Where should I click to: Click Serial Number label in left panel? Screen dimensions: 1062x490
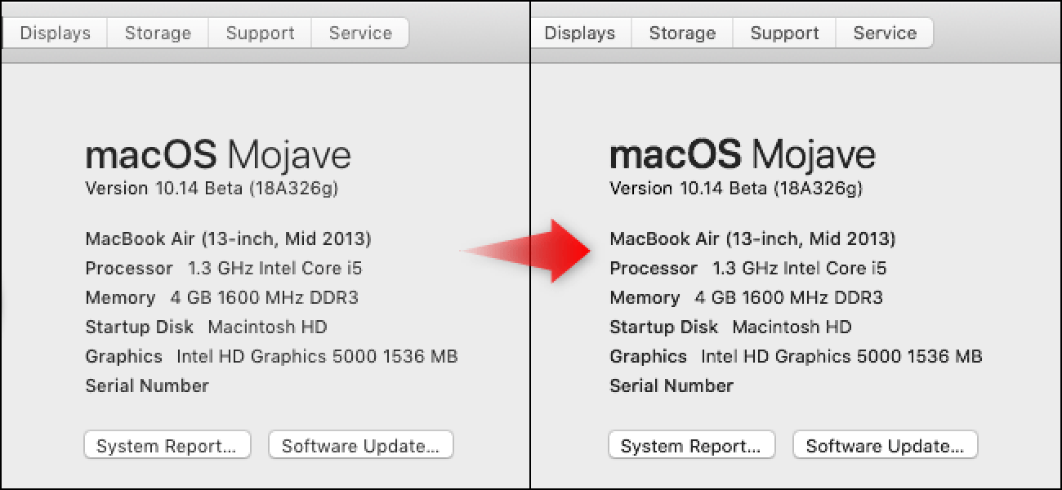(147, 385)
